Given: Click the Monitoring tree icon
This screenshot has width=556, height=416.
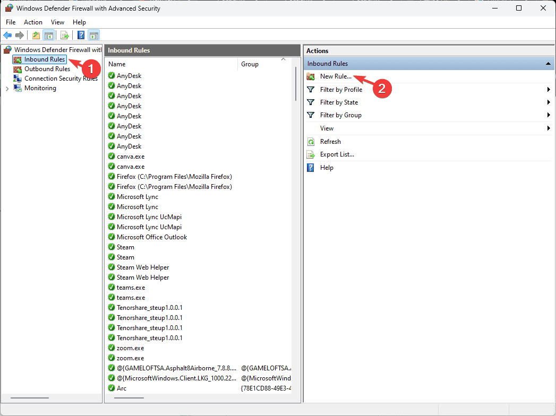Looking at the screenshot, I should click(18, 88).
